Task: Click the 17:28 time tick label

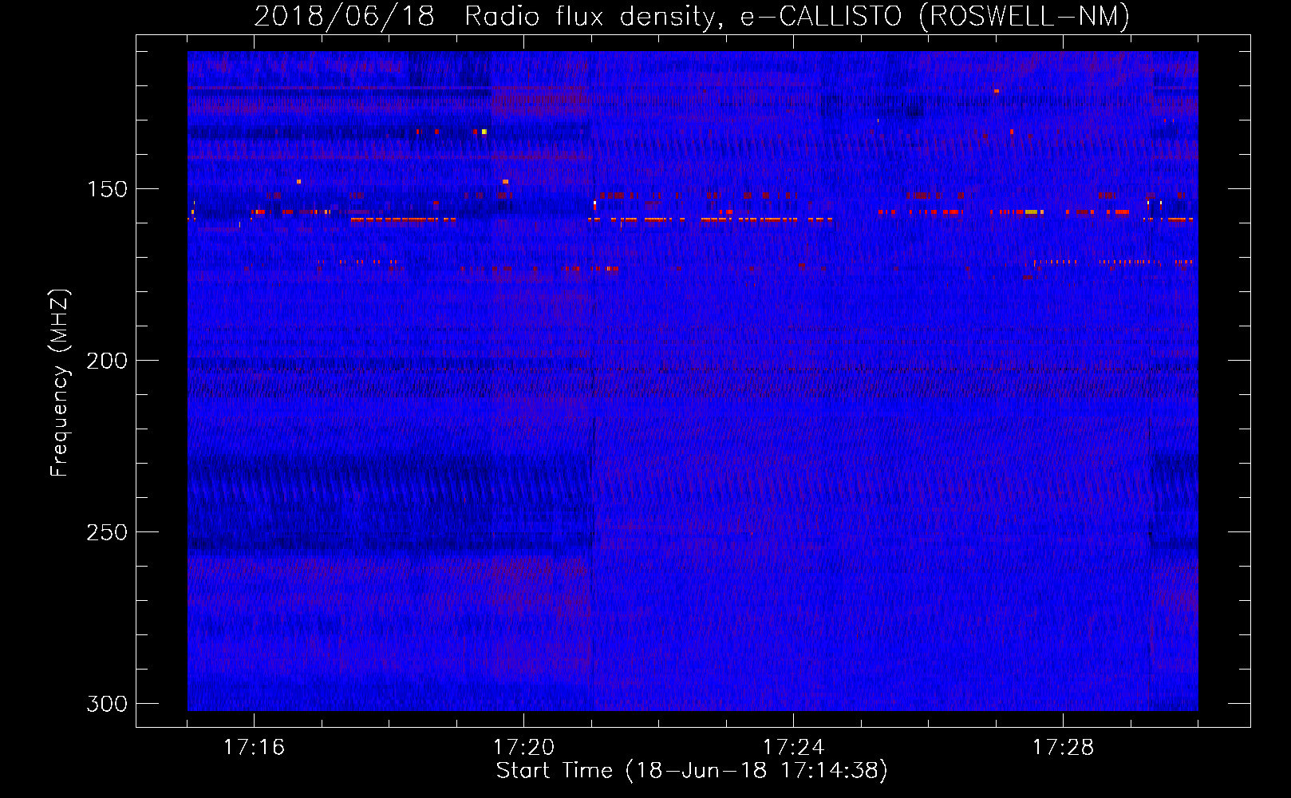Action: pyautogui.click(x=1063, y=748)
